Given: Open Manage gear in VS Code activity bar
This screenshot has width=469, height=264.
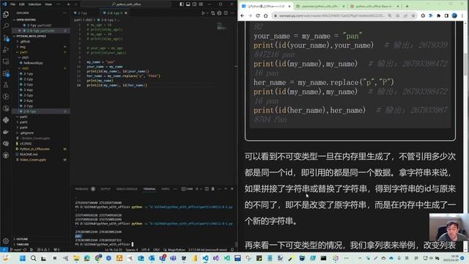Looking at the screenshot, I should coord(6,241).
